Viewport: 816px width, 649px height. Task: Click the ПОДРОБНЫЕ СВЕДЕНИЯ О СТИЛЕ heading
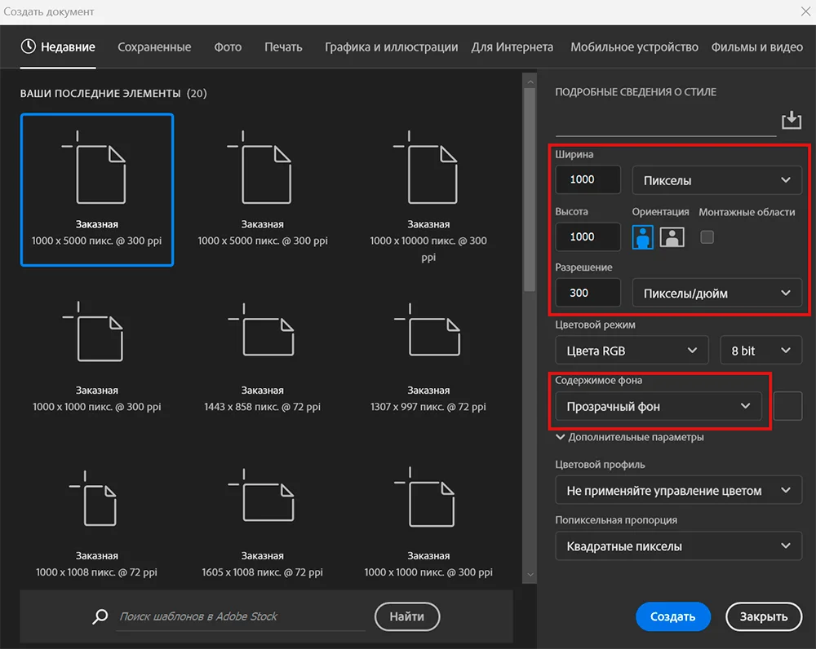point(636,92)
